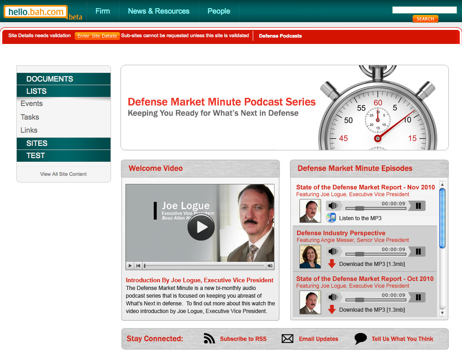The width and height of the screenshot is (462, 357).
Task: Play the Joe Logue welcome video
Action: (201, 227)
